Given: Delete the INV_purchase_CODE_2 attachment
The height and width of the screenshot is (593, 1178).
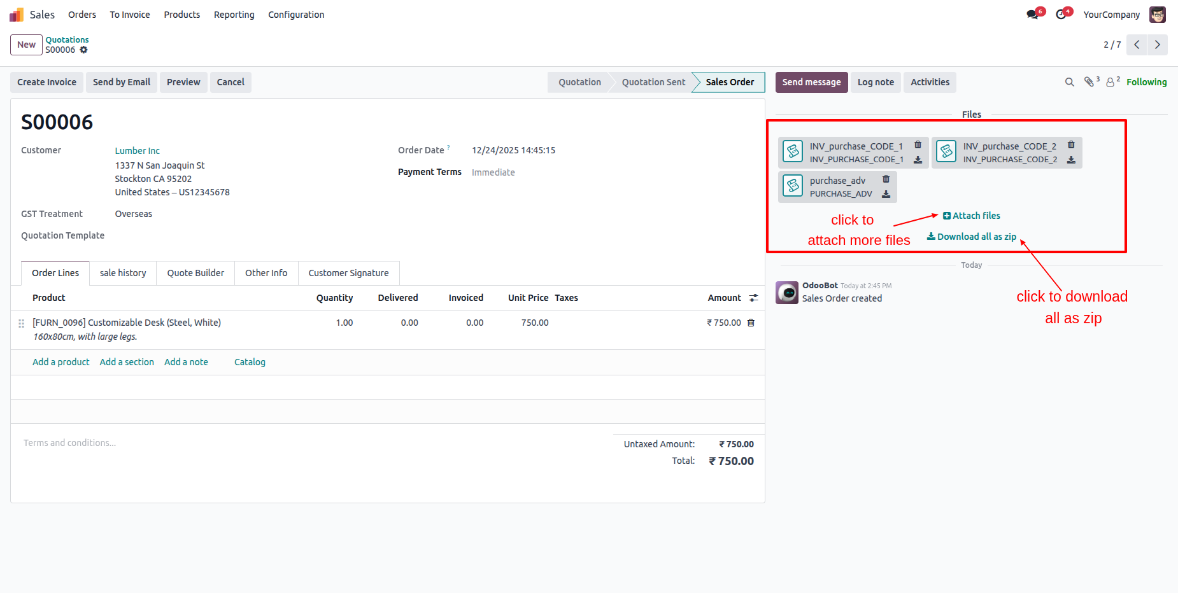Looking at the screenshot, I should click(1071, 145).
